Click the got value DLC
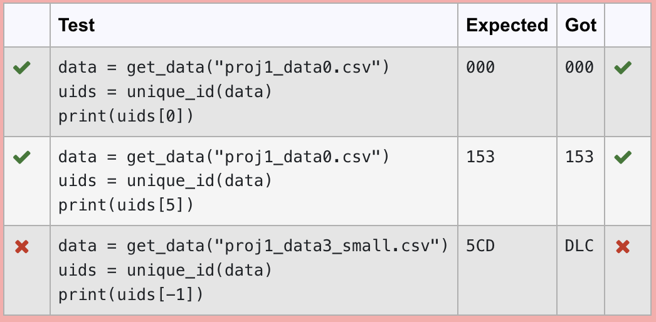Viewport: 656px width, 322px height. coord(579,246)
